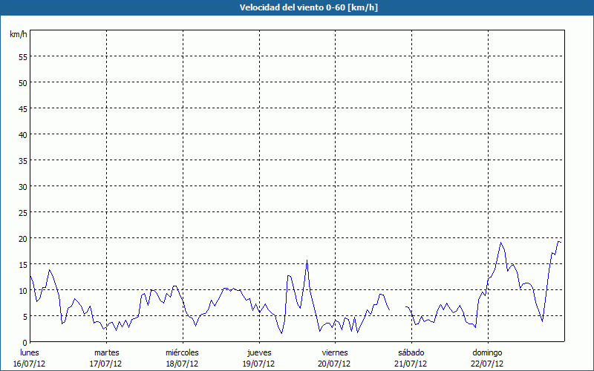Click the "viernes" day label
The width and height of the screenshot is (594, 371).
[335, 352]
